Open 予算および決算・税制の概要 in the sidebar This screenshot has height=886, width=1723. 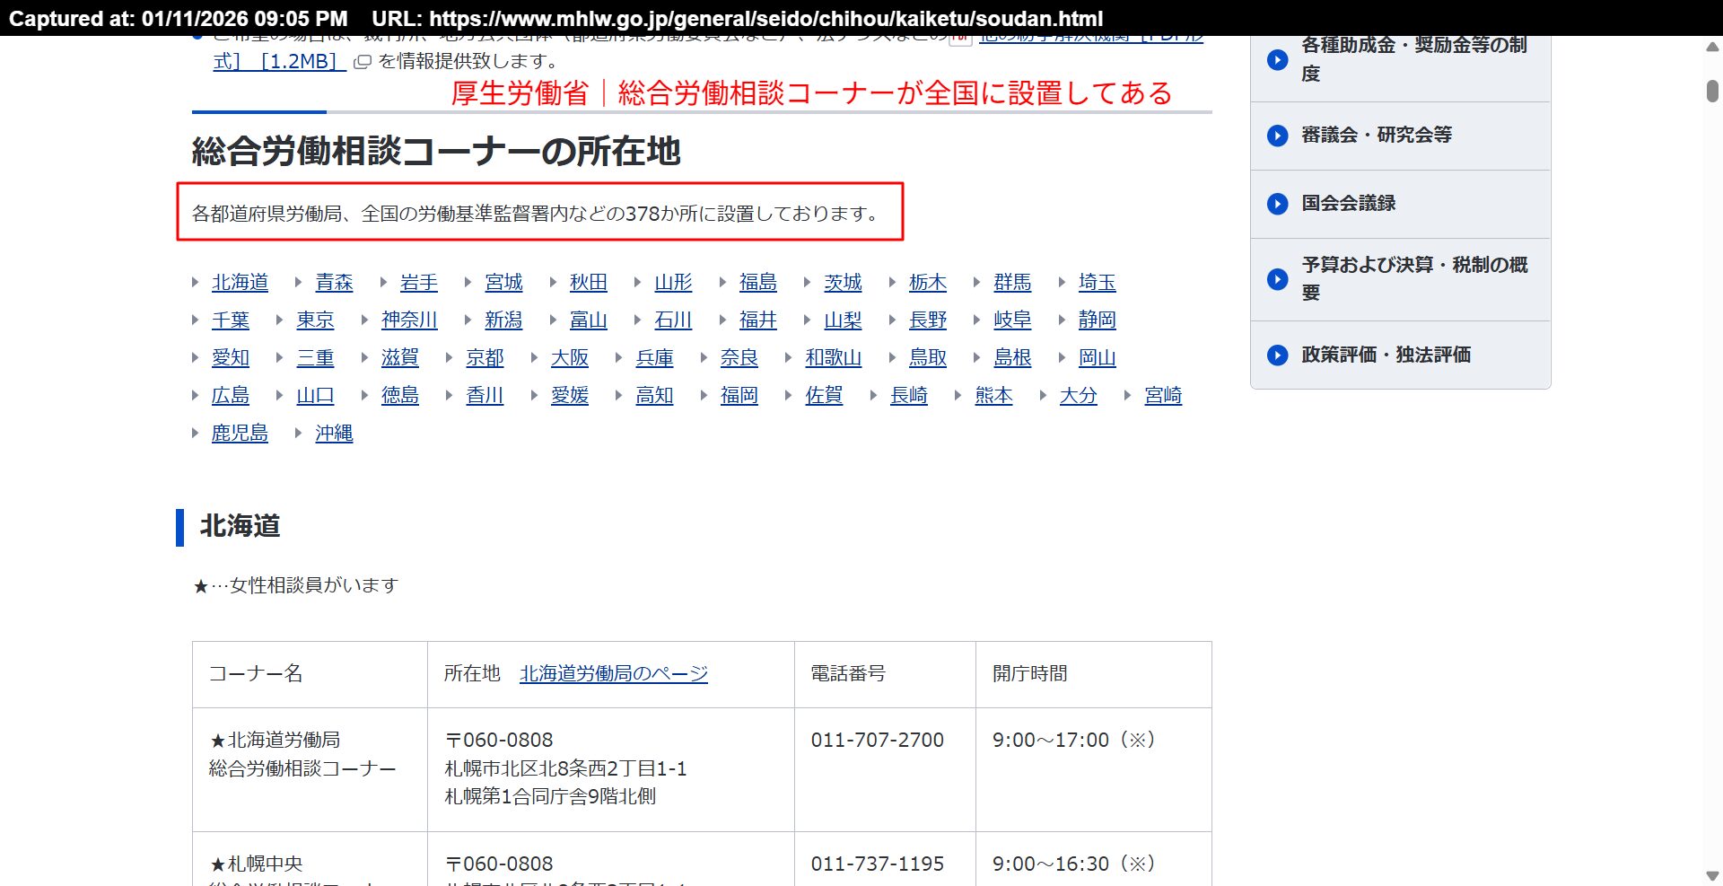pos(1400,279)
